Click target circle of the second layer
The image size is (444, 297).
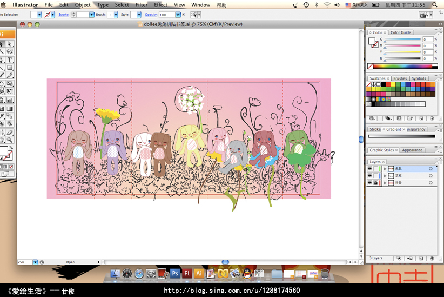(x=430, y=176)
